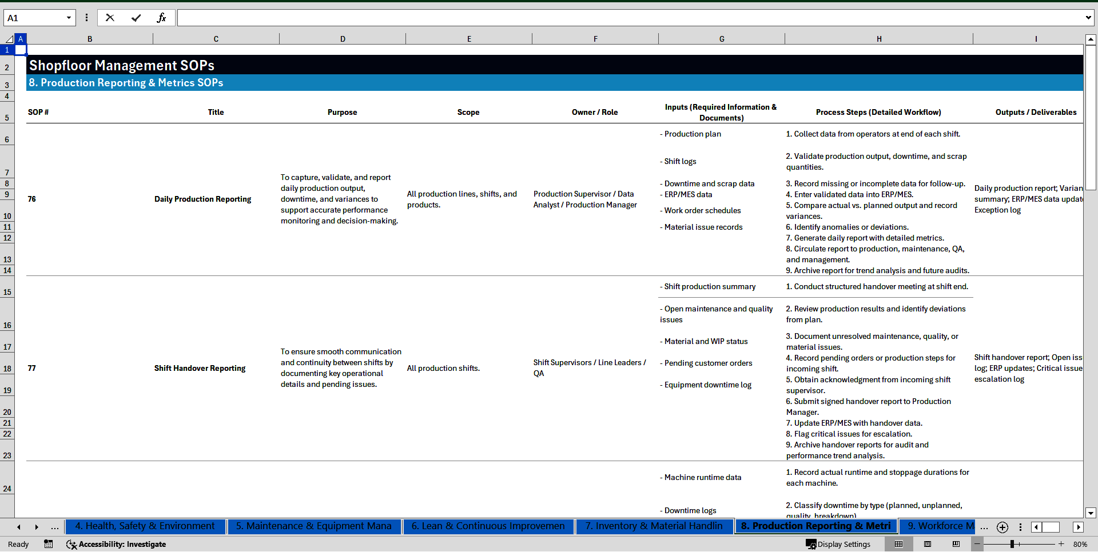Open the Insert Function dialog
Viewport: 1098px width, 552px height.
tap(162, 18)
